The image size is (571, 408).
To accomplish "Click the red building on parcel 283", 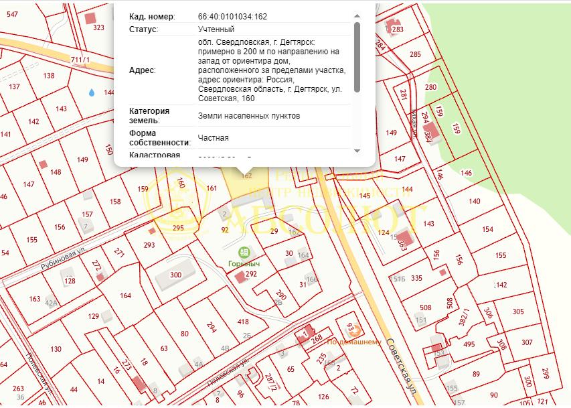I will [391, 26].
